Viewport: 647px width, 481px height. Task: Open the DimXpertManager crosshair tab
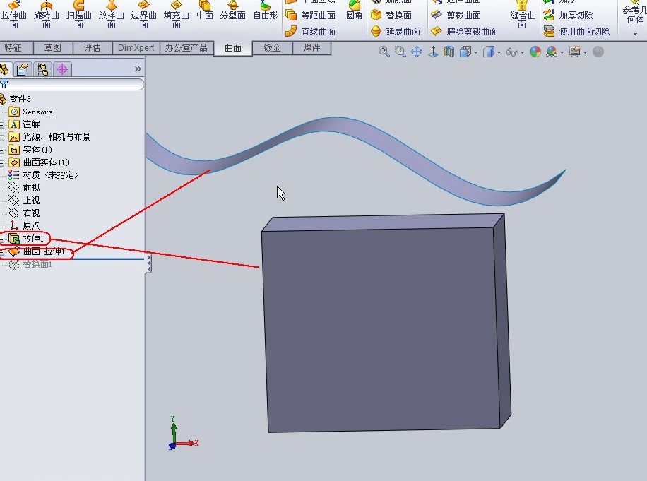pyautogui.click(x=62, y=69)
